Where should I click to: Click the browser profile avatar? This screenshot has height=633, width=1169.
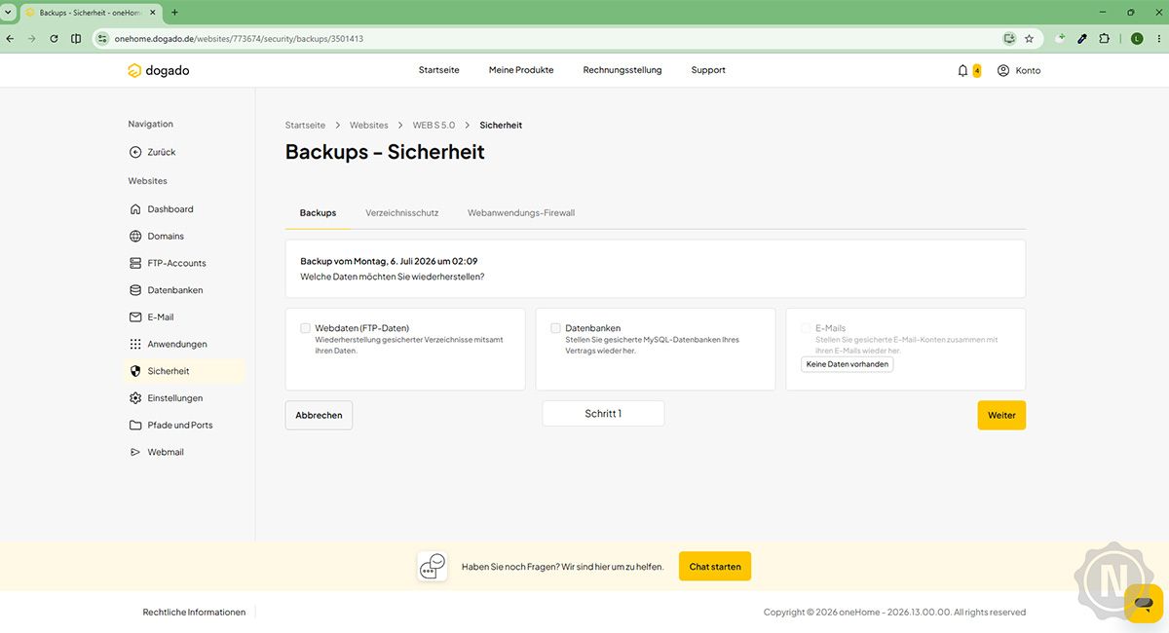[x=1136, y=38]
